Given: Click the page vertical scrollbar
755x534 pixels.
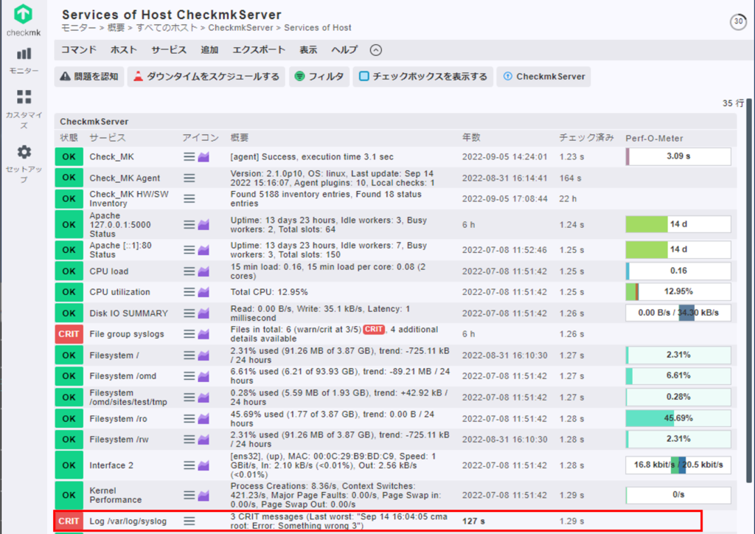Looking at the screenshot, I should click(749, 290).
